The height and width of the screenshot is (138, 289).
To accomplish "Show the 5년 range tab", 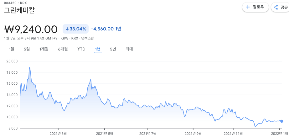I will (113, 49).
